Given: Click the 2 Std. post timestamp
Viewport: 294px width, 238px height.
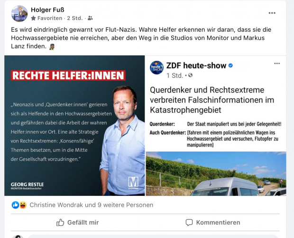Looking at the screenshot, I should (x=75, y=18).
